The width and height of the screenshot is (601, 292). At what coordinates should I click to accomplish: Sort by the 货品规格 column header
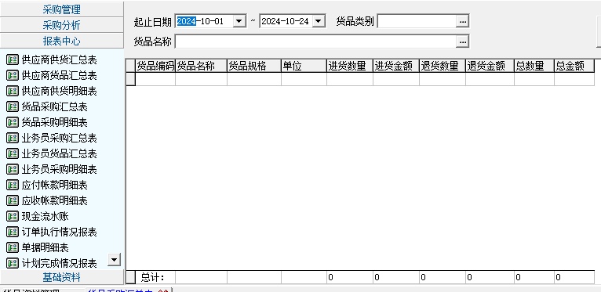click(x=254, y=66)
